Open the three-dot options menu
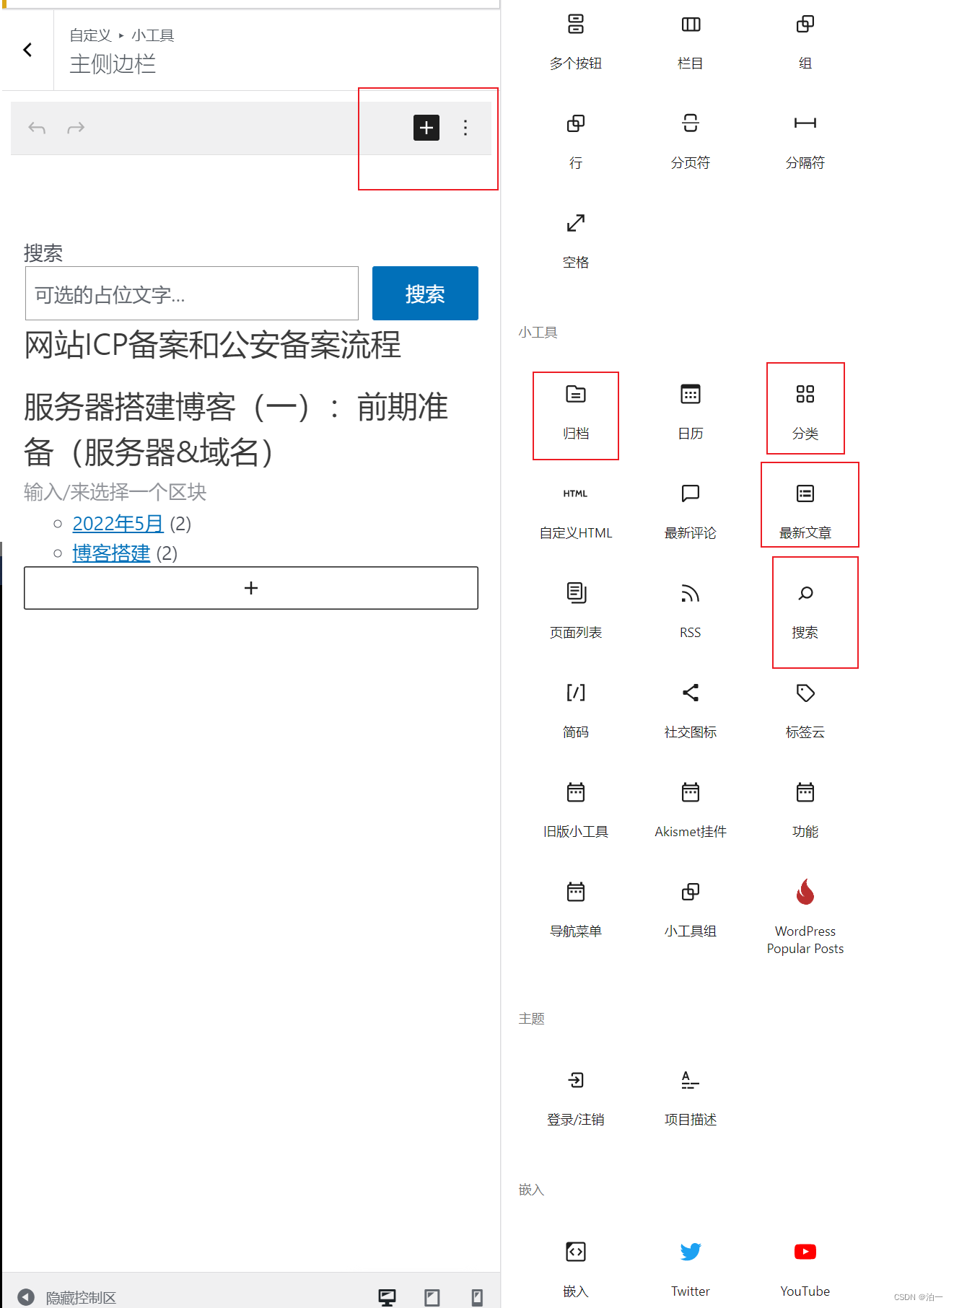Viewport: 954px width, 1308px height. click(x=465, y=128)
